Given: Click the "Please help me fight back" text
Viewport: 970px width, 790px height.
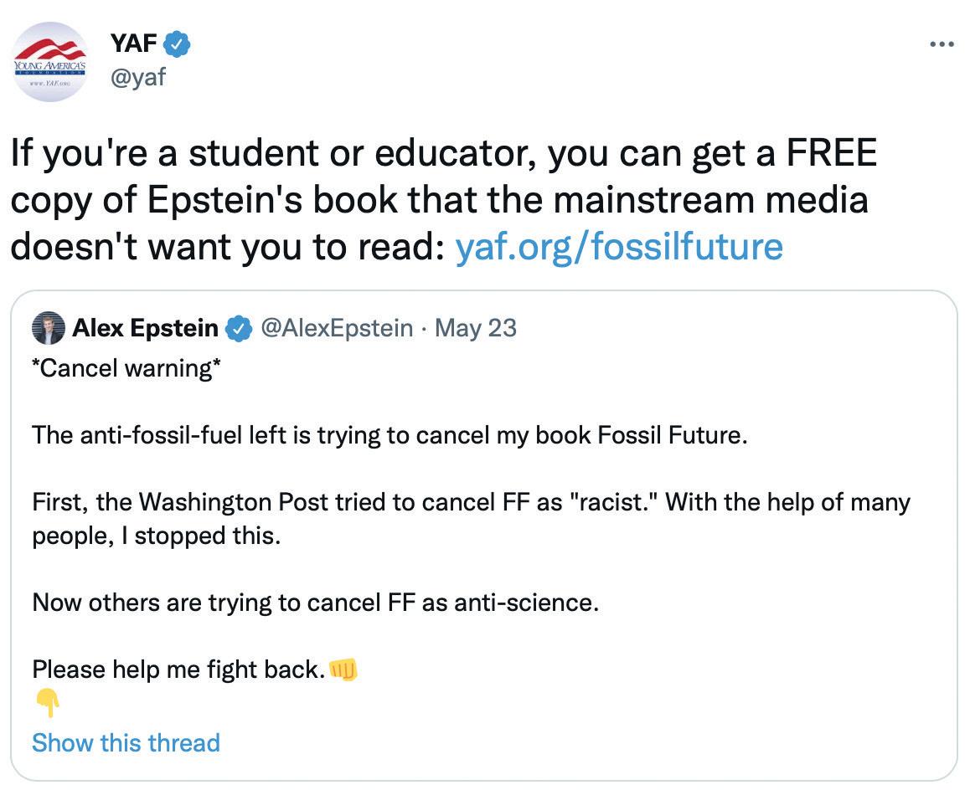Looking at the screenshot, I should tap(178, 669).
